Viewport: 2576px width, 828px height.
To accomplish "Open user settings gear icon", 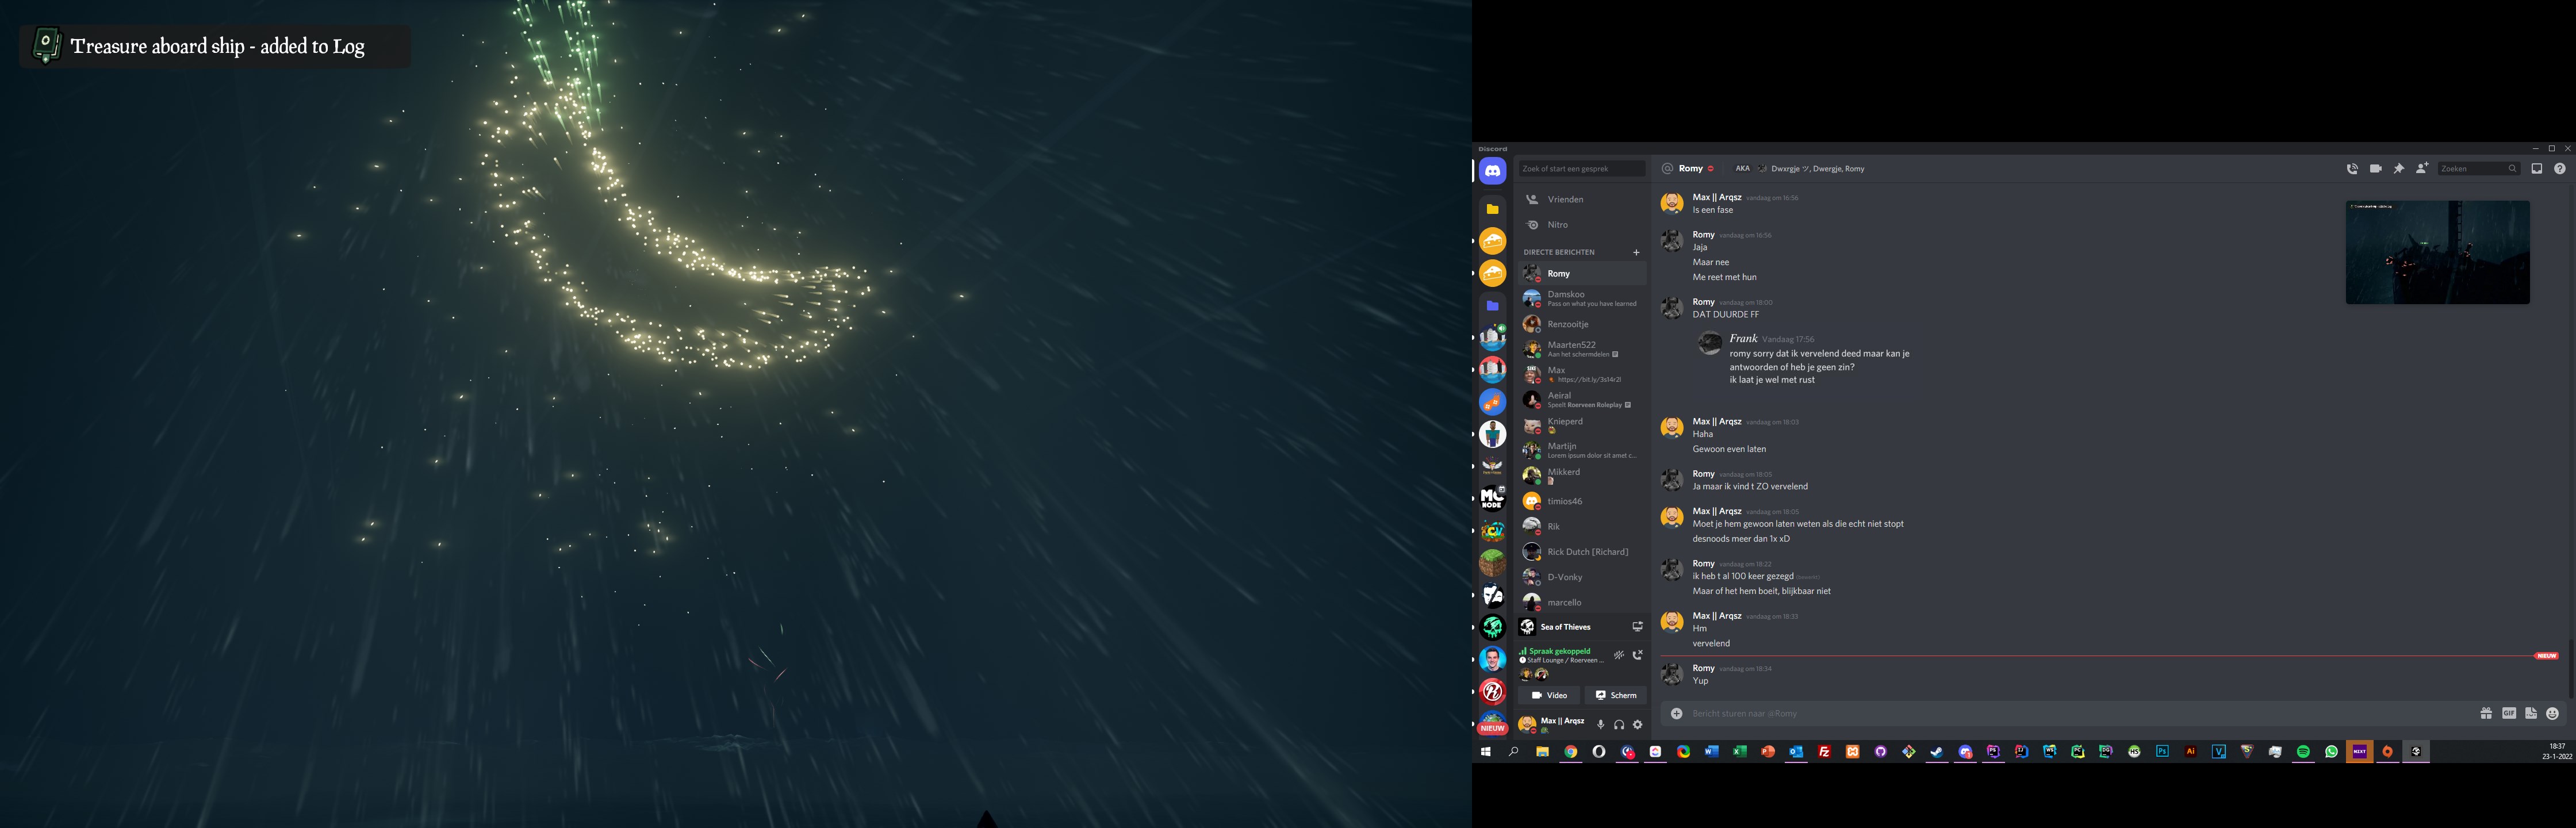I will [x=1637, y=724].
